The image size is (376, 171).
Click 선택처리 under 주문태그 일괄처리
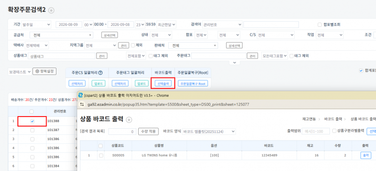[x=120, y=84]
